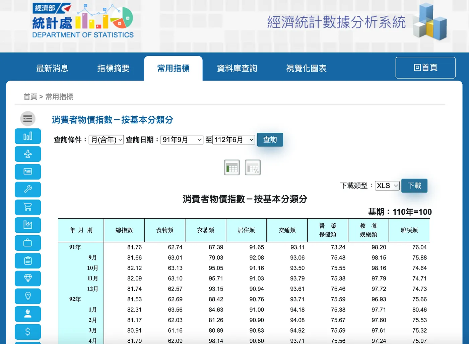Open the dollar sign sidebar icon

point(28,331)
